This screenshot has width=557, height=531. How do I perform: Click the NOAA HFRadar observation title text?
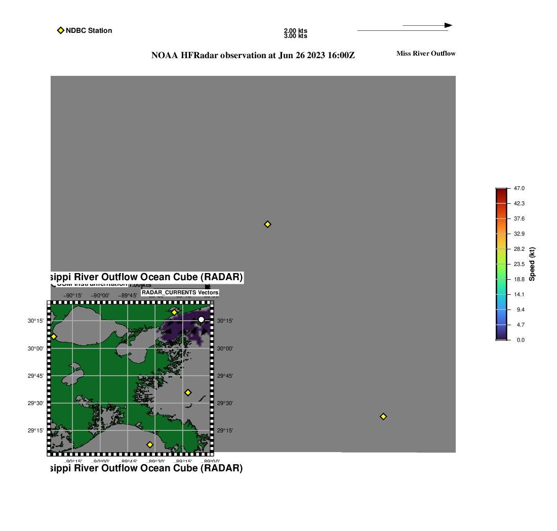tap(253, 55)
